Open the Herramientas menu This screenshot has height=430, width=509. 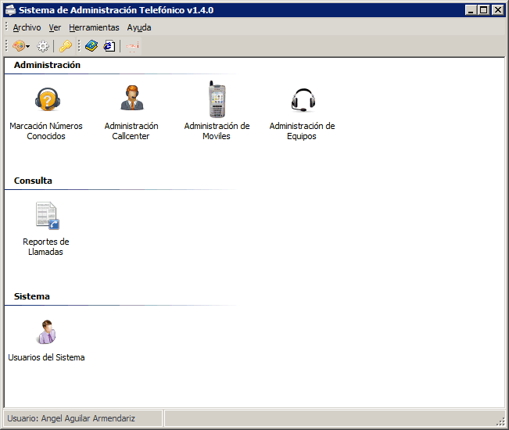point(94,27)
